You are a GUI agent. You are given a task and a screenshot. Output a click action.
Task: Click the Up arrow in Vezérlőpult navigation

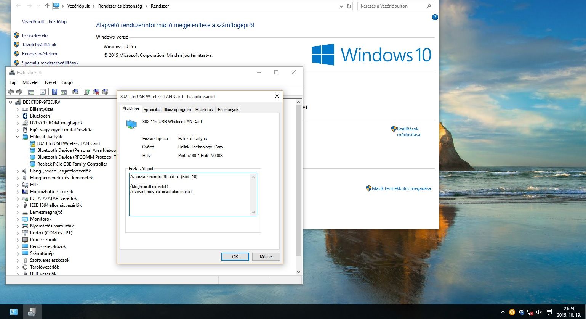point(47,6)
